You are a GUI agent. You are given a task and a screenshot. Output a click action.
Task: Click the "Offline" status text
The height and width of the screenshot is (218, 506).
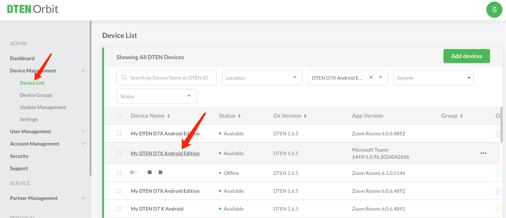point(231,173)
